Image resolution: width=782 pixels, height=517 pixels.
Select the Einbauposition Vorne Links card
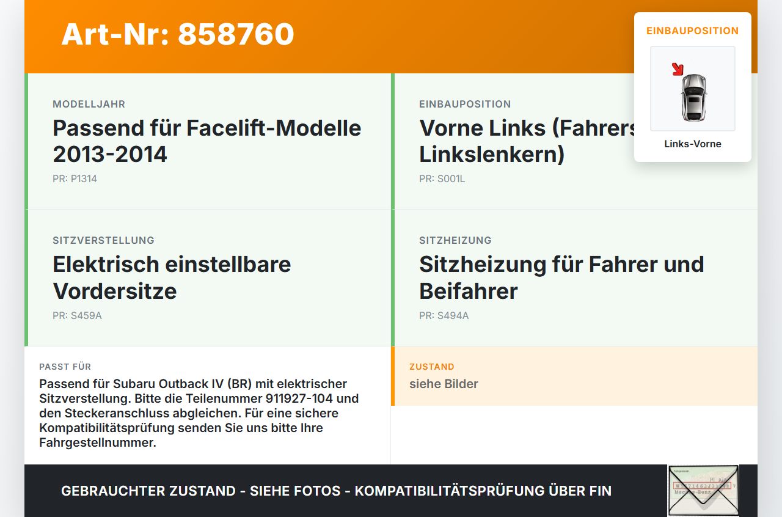(x=574, y=141)
